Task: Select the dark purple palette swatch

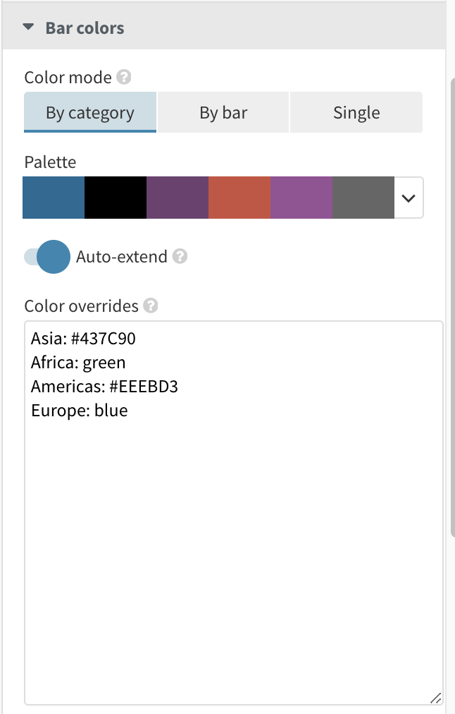Action: coord(177,198)
